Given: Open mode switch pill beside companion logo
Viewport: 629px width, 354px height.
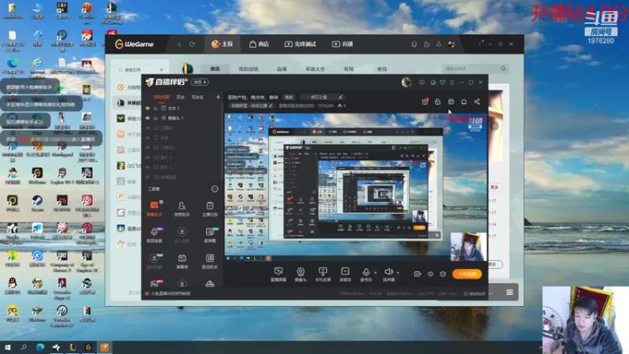Looking at the screenshot, I should click(x=200, y=83).
